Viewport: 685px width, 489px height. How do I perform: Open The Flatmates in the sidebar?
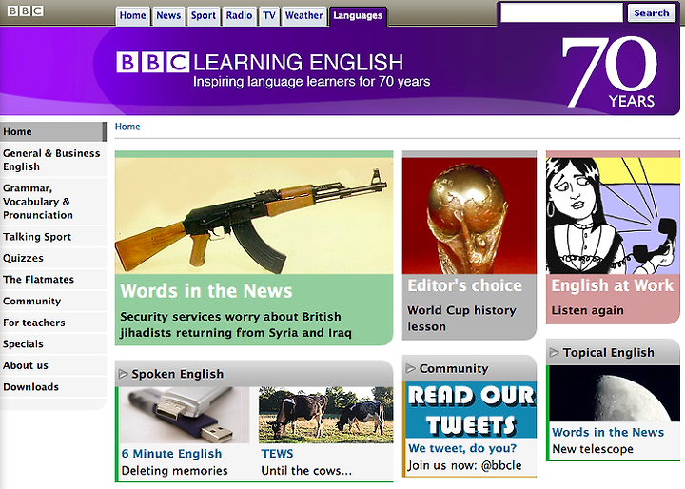click(x=53, y=280)
